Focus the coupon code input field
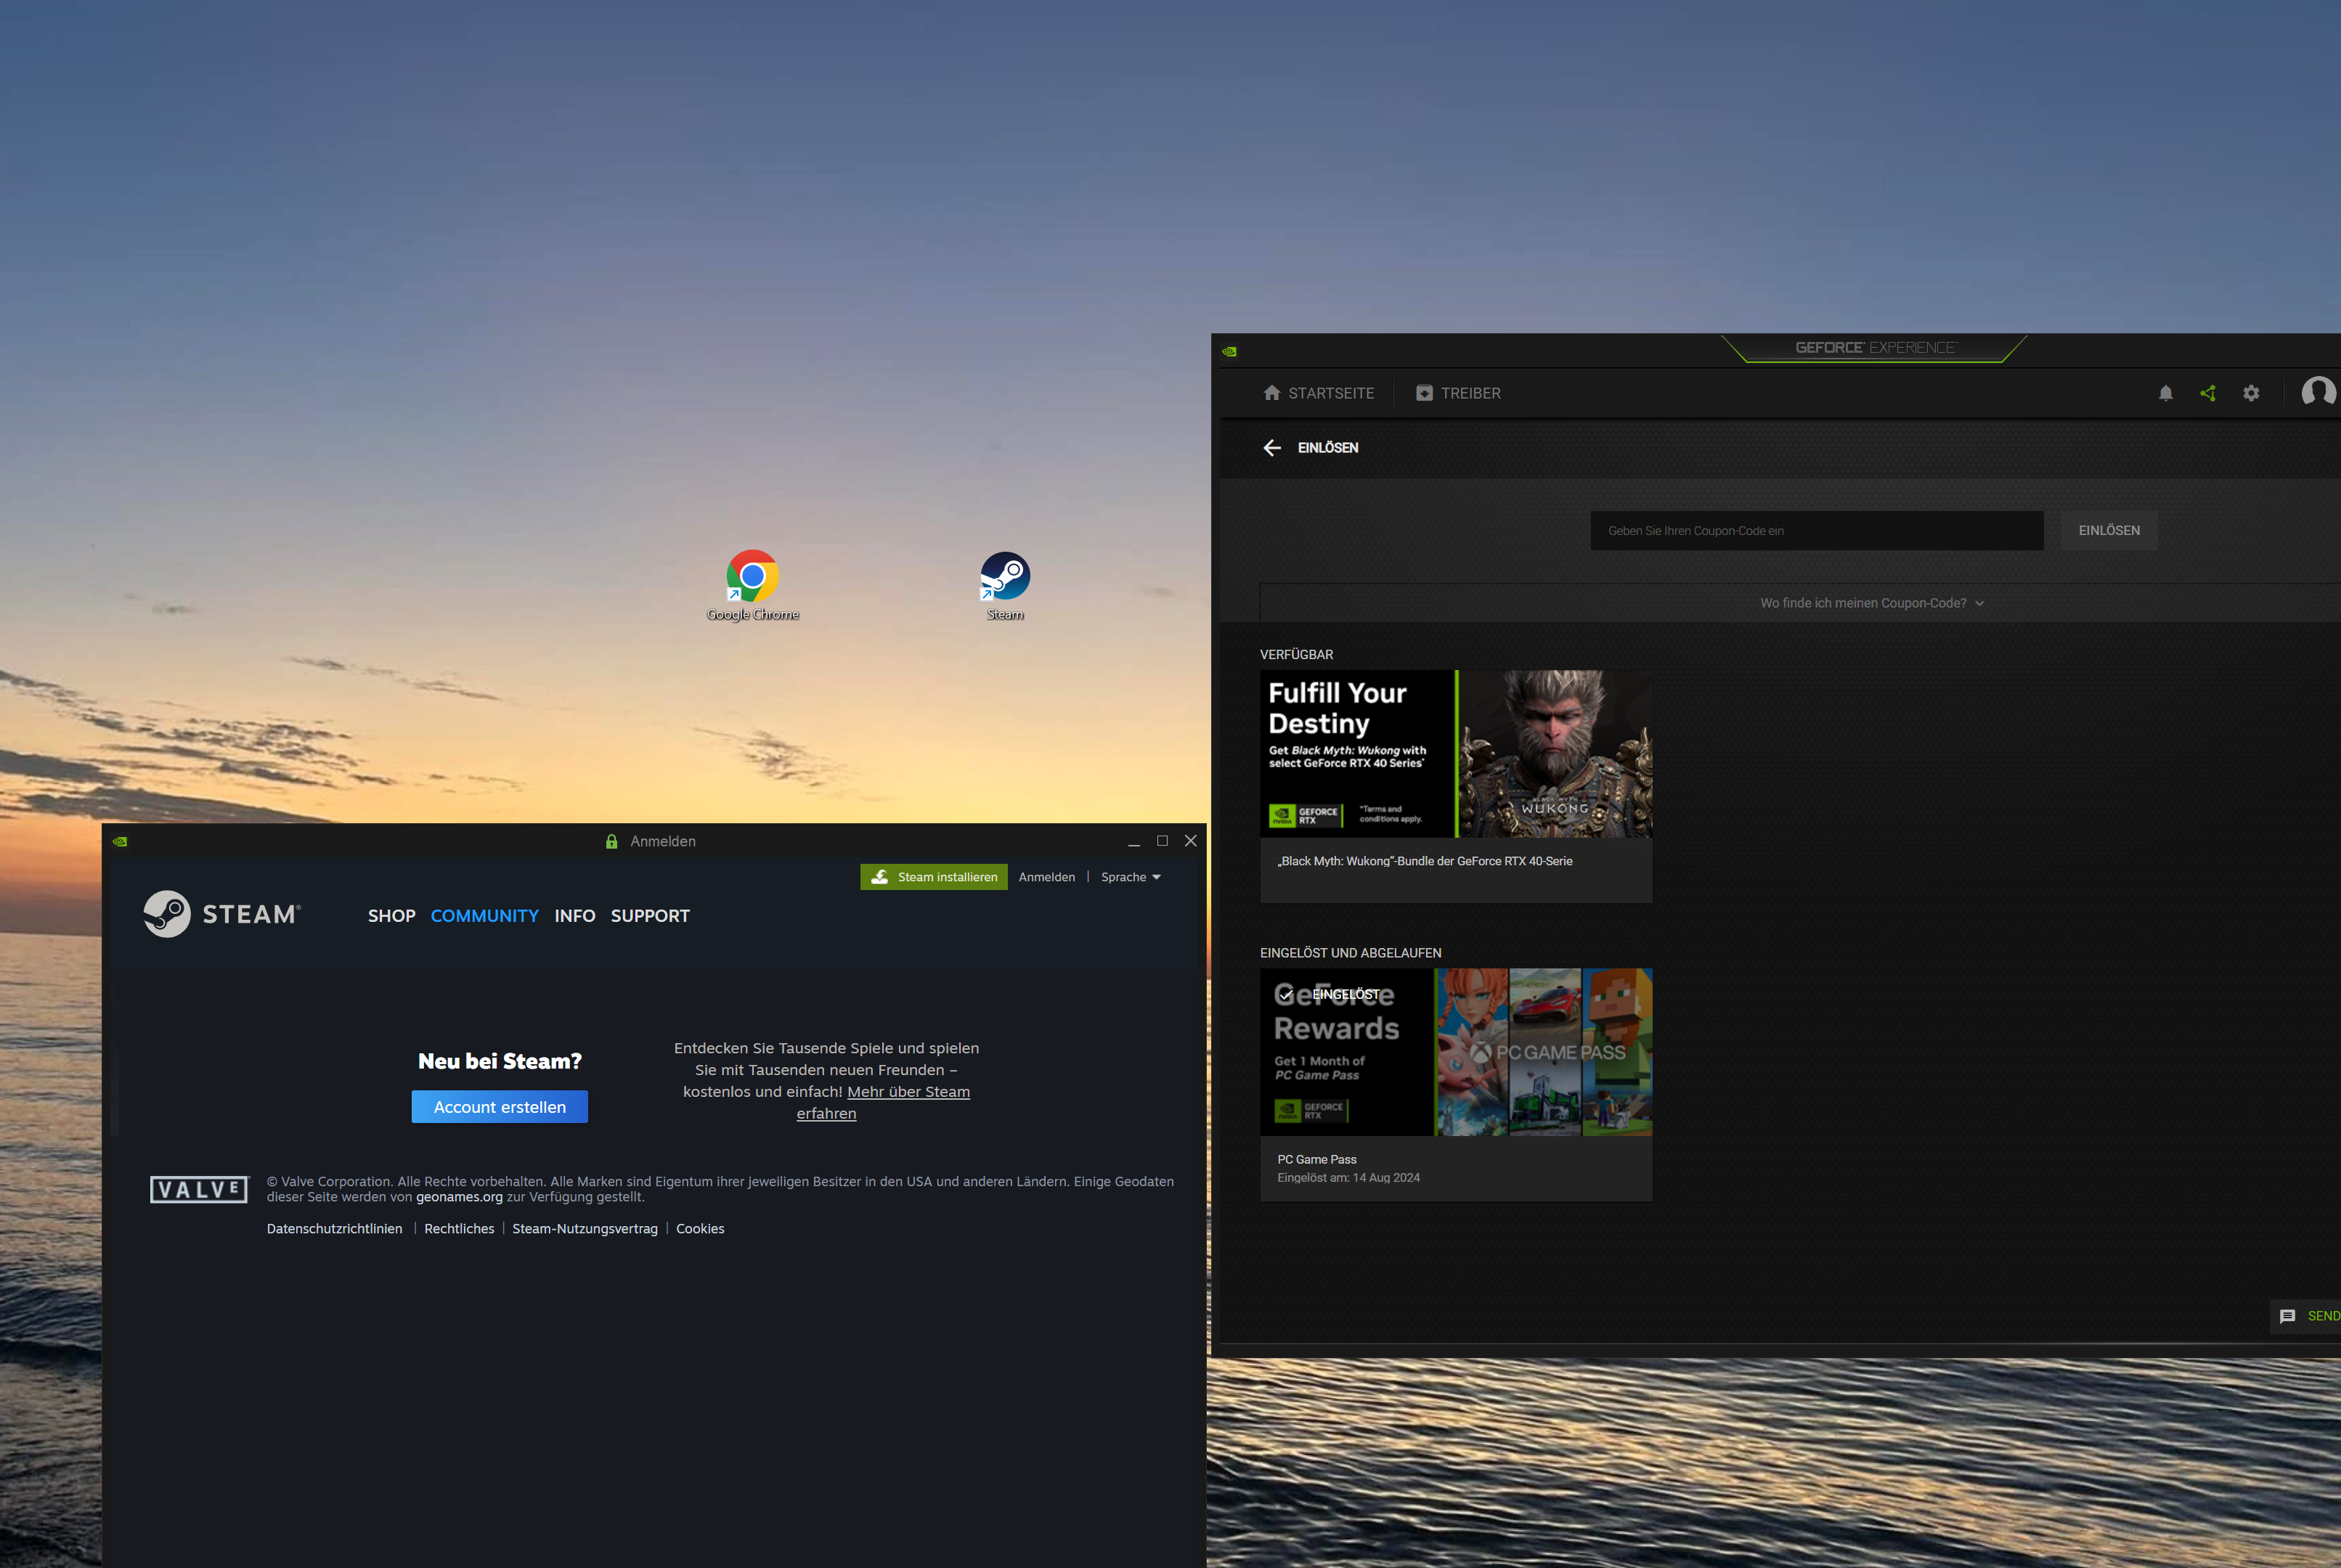 tap(1816, 531)
